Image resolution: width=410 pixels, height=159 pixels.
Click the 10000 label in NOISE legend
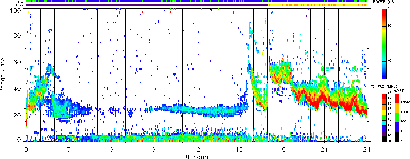pyautogui.click(x=405, y=102)
